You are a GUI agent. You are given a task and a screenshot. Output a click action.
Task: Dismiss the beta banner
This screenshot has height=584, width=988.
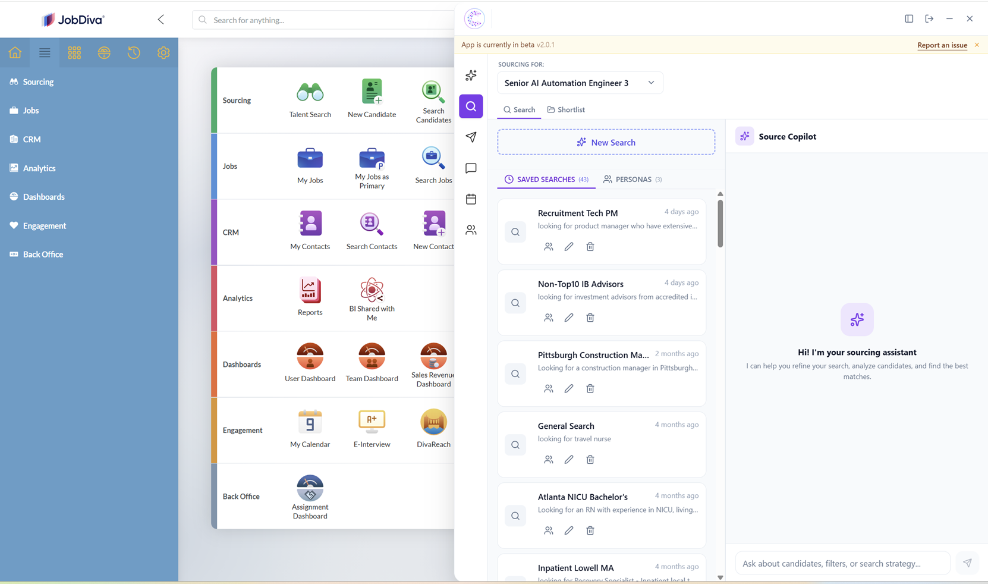977,45
